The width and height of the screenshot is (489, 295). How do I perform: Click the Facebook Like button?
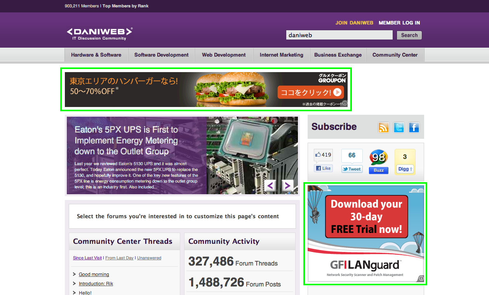(x=323, y=168)
